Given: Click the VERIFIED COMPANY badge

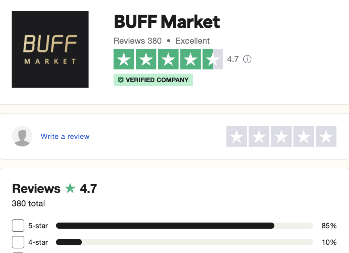Looking at the screenshot, I should click(153, 80).
